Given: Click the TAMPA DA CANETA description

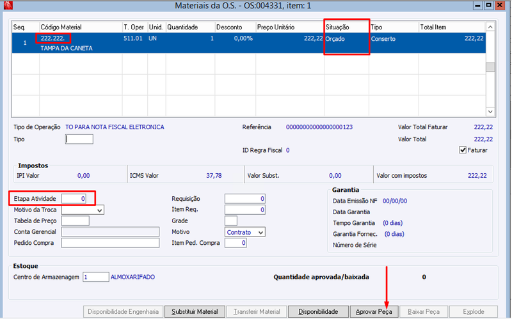Looking at the screenshot, I should [x=67, y=49].
